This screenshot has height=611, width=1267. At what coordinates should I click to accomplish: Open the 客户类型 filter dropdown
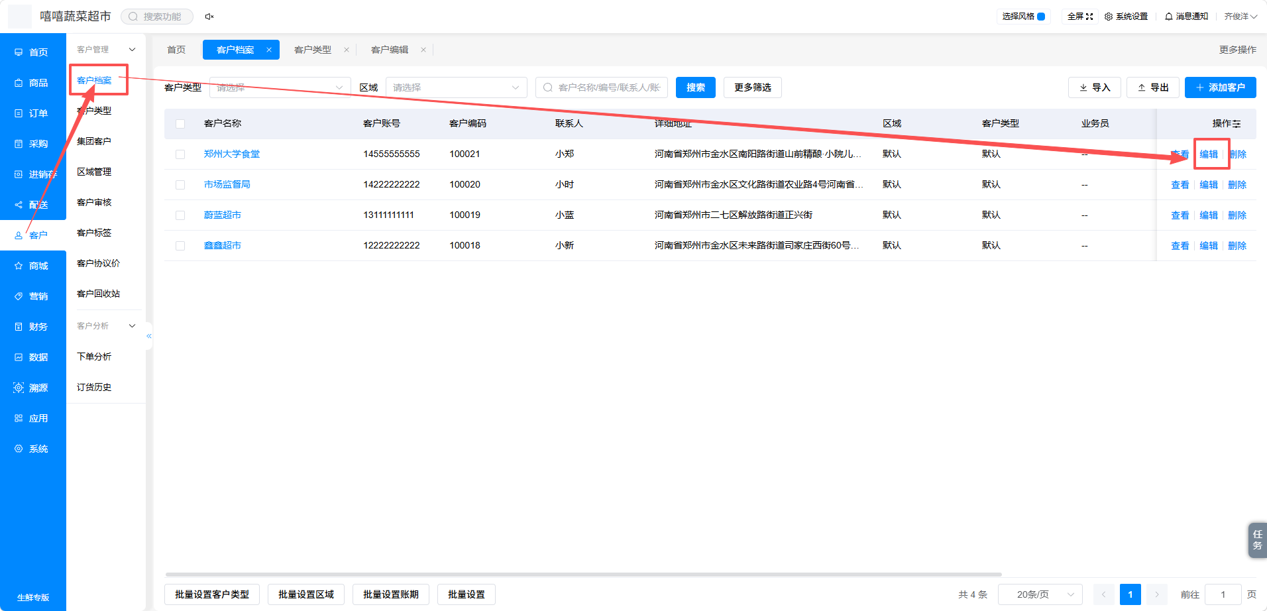pyautogui.click(x=280, y=87)
